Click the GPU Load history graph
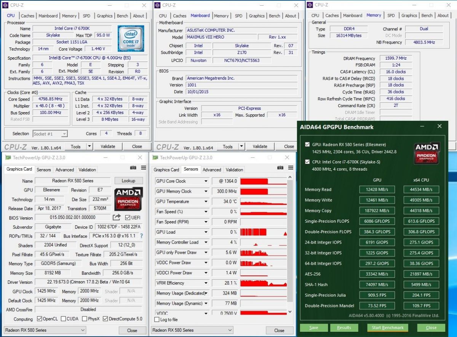 click(x=264, y=232)
